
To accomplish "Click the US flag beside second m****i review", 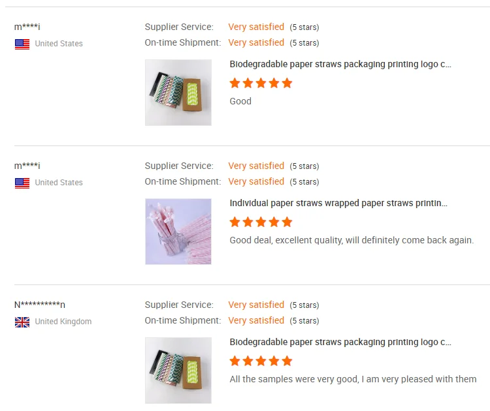I will (22, 183).
